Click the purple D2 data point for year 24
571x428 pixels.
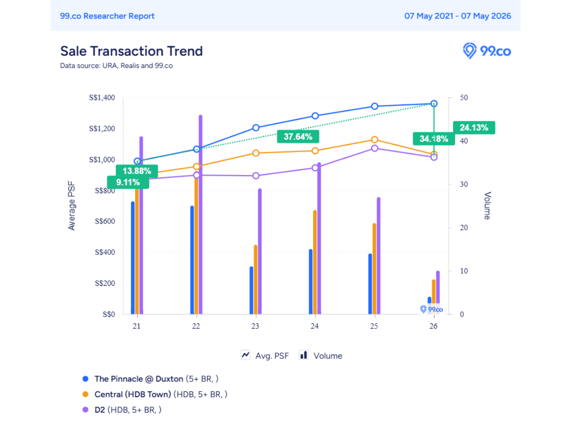[x=315, y=167]
